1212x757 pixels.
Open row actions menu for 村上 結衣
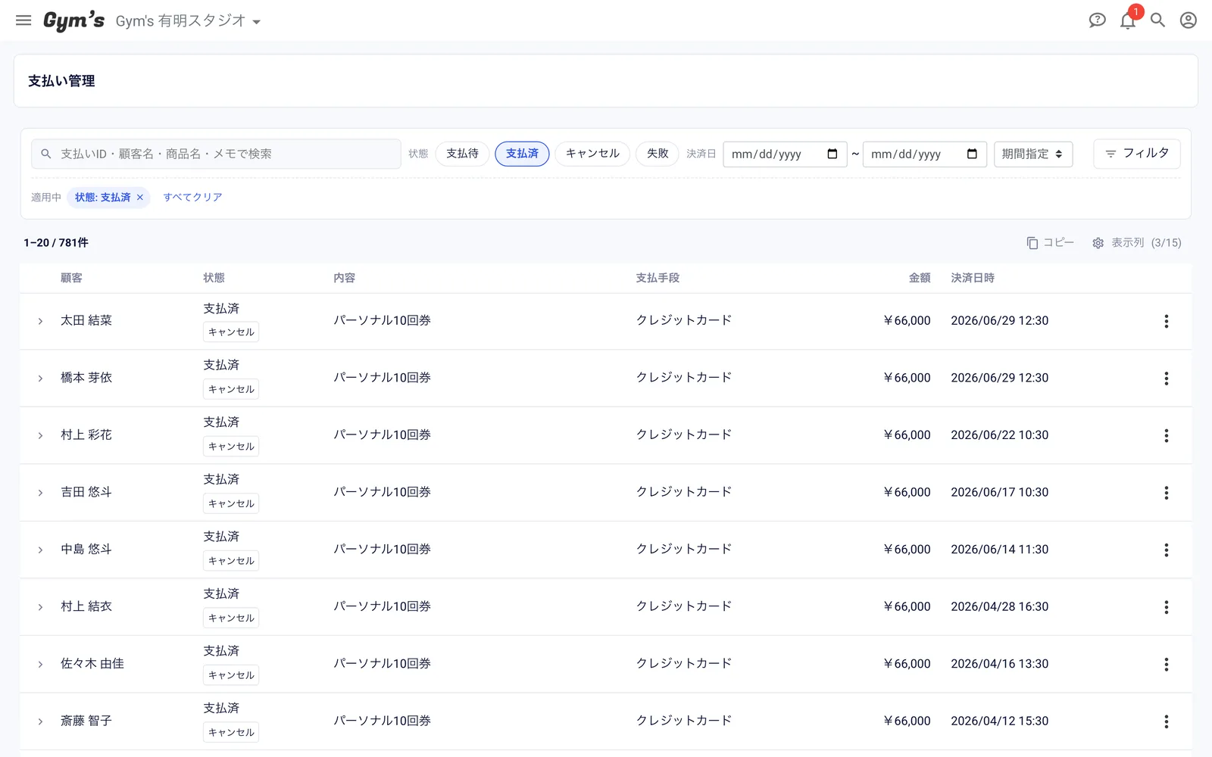(1166, 607)
